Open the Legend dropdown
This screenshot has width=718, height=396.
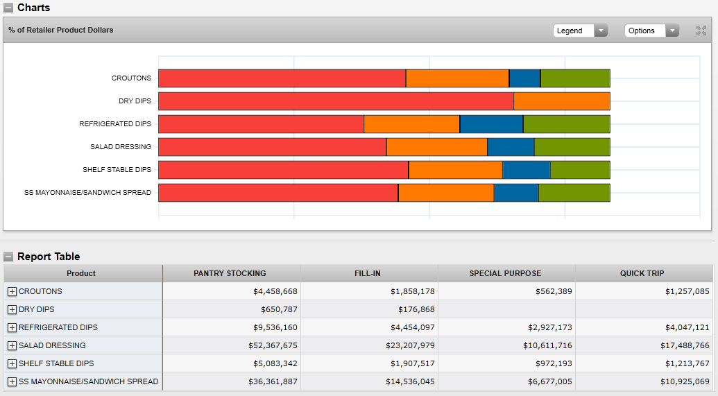tap(581, 31)
